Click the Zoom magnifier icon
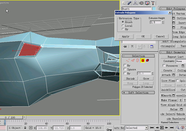This screenshot has height=131, width=186. 177,128
